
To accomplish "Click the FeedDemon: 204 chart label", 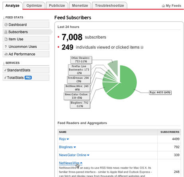I will click(x=78, y=80).
